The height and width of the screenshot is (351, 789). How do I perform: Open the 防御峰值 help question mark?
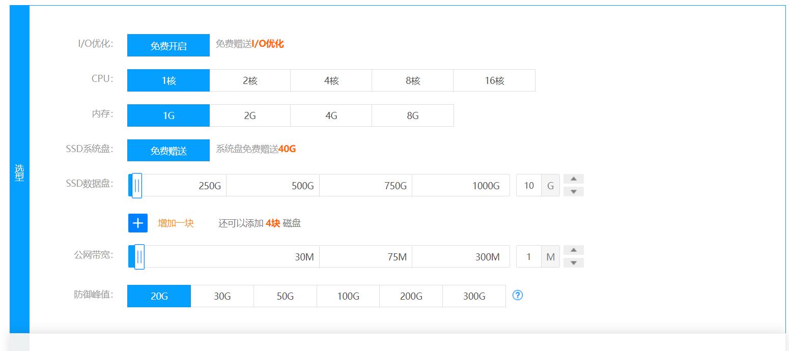pos(518,296)
